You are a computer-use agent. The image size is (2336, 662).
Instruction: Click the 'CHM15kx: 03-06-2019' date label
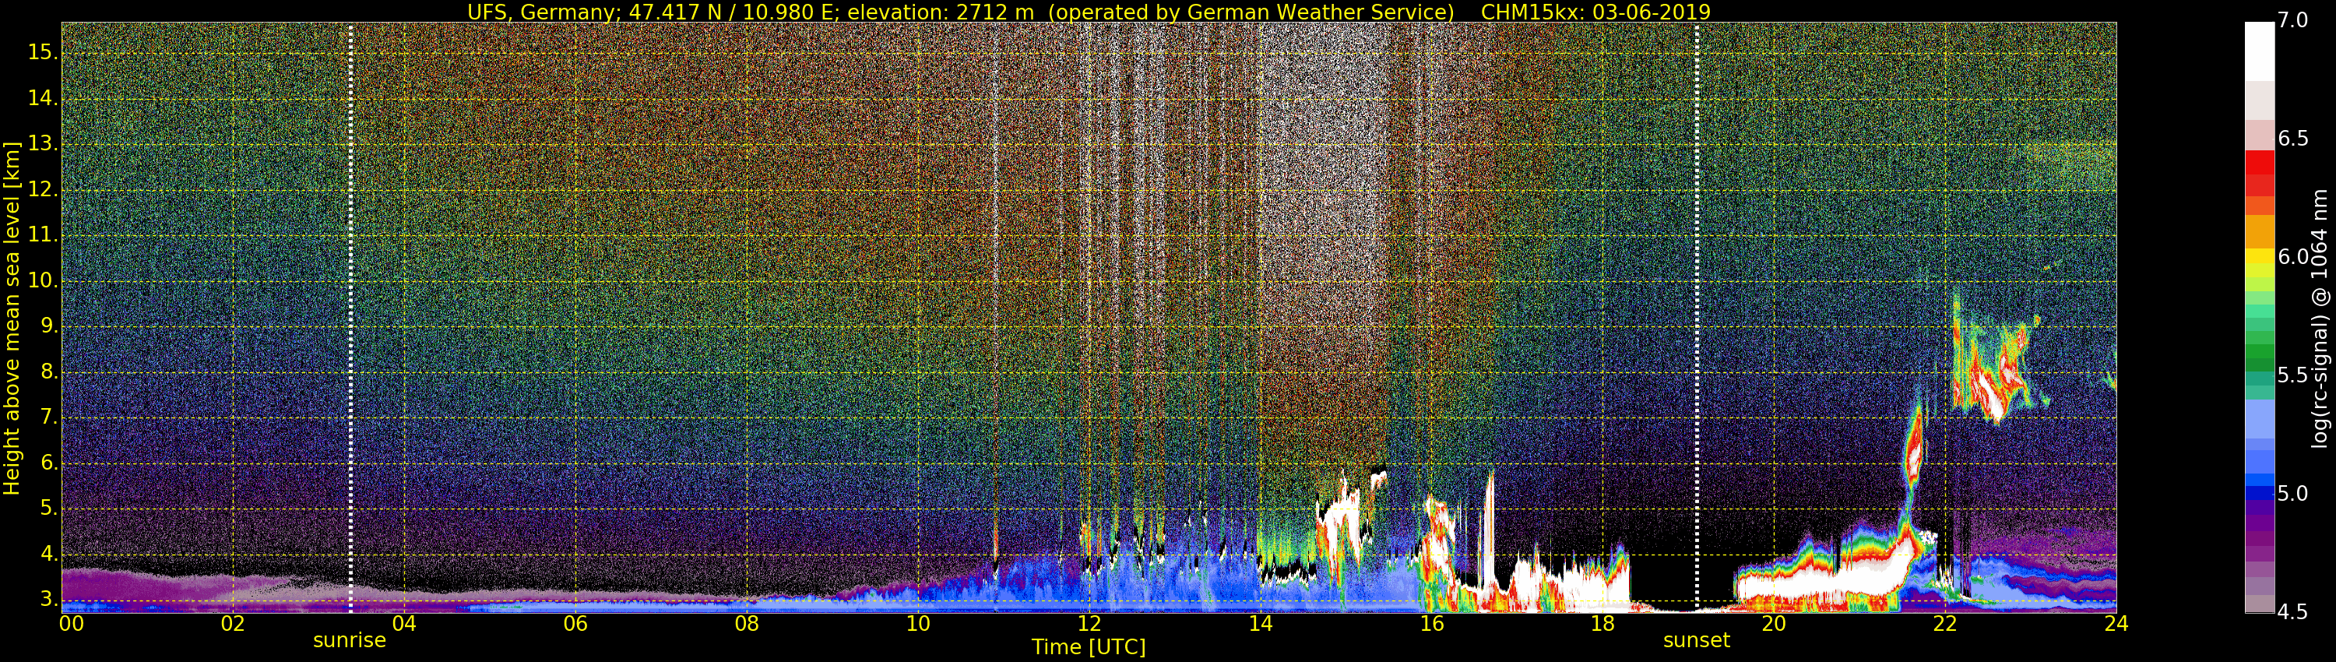point(1596,12)
